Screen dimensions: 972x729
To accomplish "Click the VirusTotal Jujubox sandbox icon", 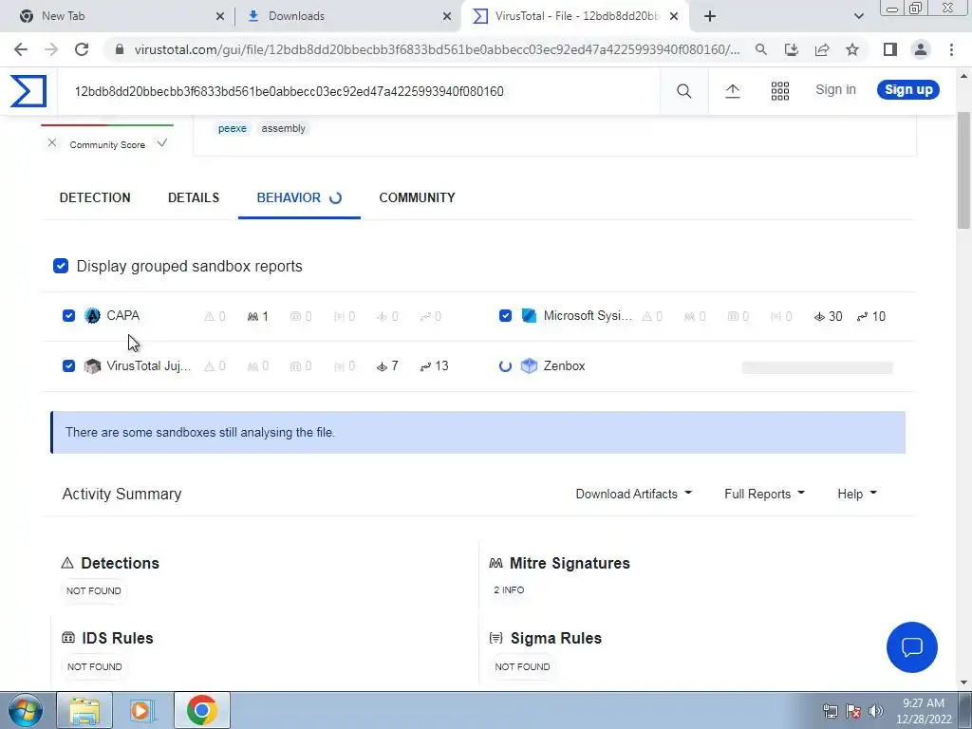I will [92, 365].
